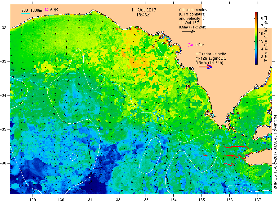The image size is (279, 204).
Task: Click '0.5m/s (1kt 24h)' under the altimetric legend
Action: [193, 27]
